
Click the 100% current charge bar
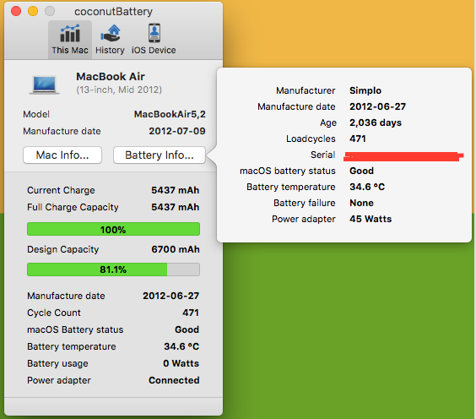tap(113, 229)
